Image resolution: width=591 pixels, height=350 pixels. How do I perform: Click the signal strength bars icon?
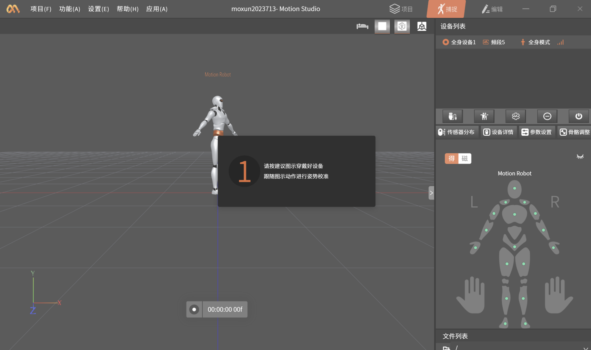tap(560, 42)
